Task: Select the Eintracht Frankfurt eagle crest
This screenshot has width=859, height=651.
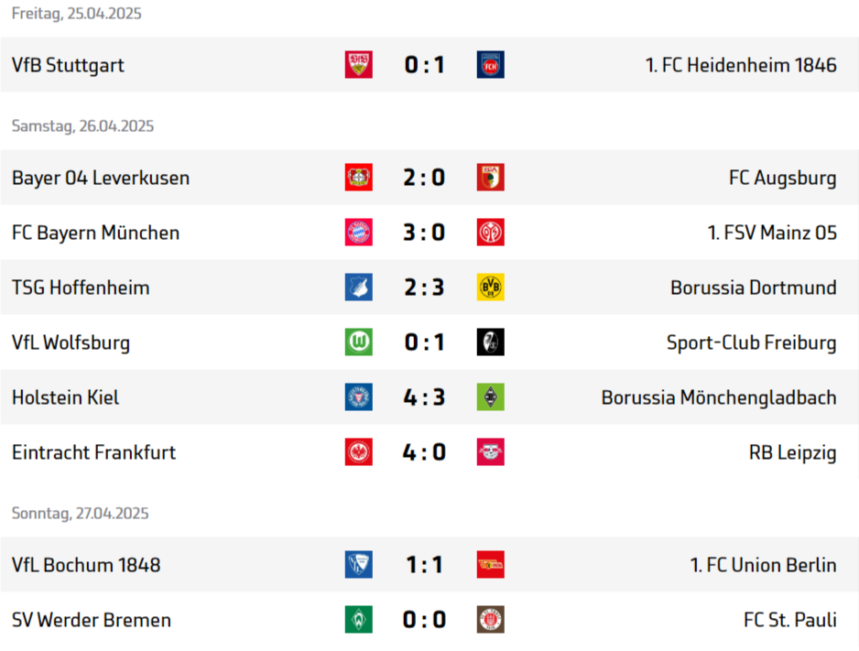Action: pos(358,451)
